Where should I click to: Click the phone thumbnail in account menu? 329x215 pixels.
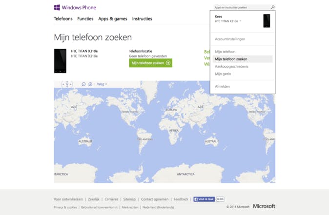pos(267,20)
